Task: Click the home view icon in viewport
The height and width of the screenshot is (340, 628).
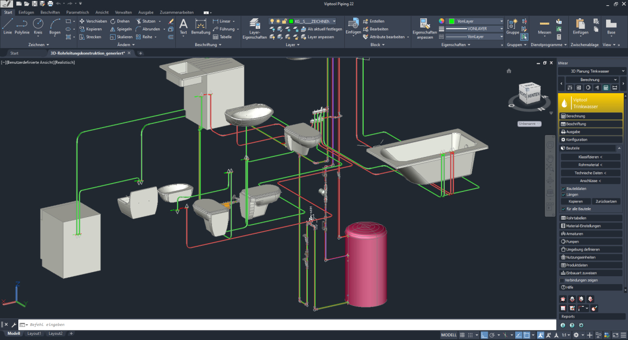Action: (x=509, y=71)
